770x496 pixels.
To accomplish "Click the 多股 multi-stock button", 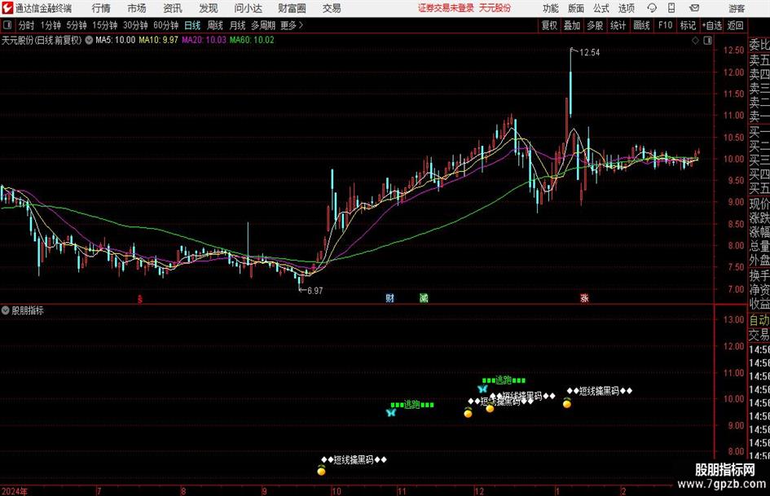I will (x=595, y=25).
